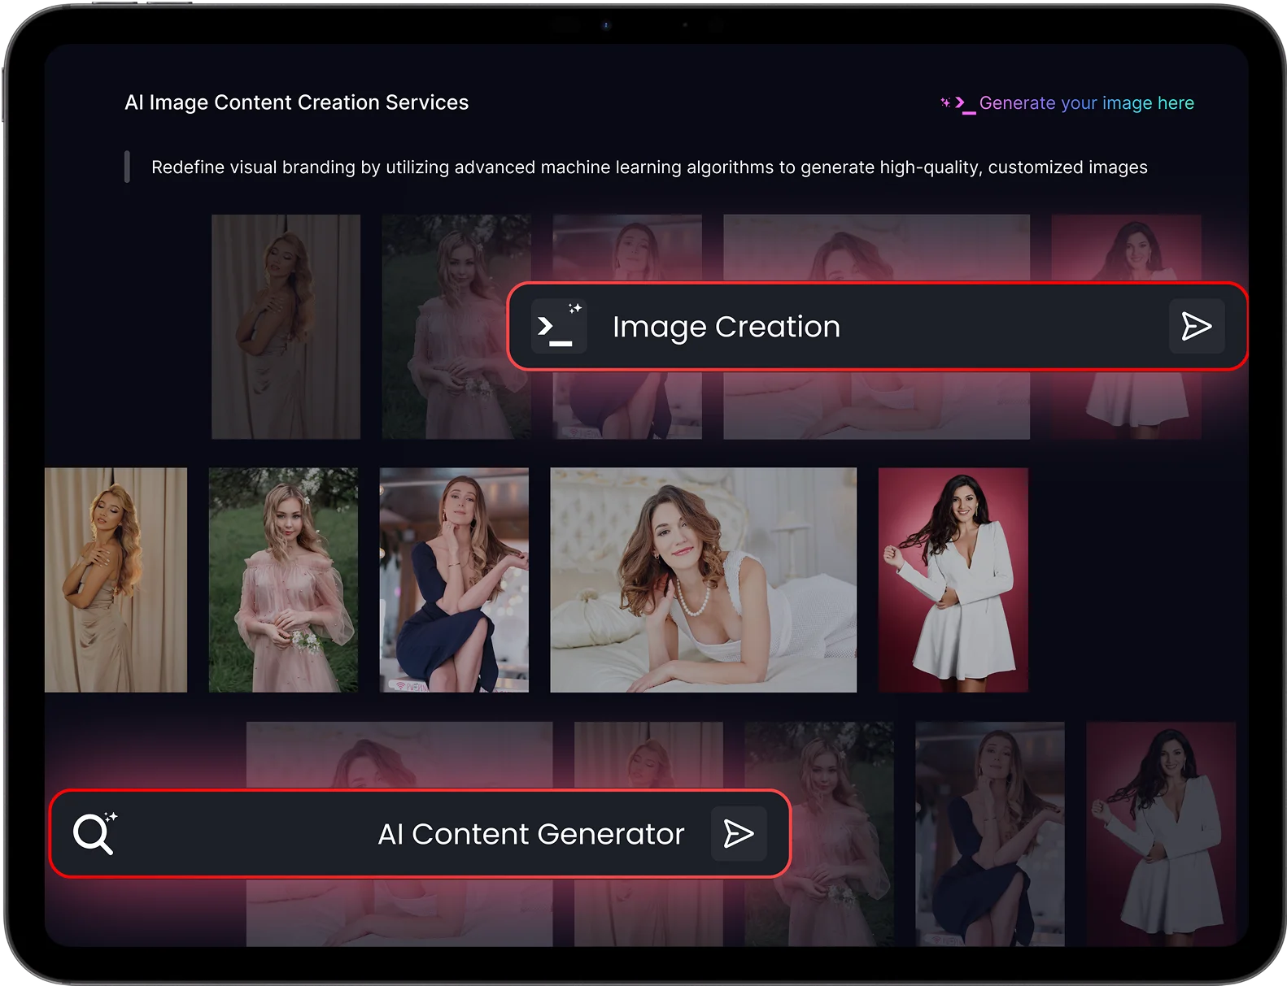This screenshot has width=1287, height=986.
Task: Open the Generate your image here link
Action: 1086,103
